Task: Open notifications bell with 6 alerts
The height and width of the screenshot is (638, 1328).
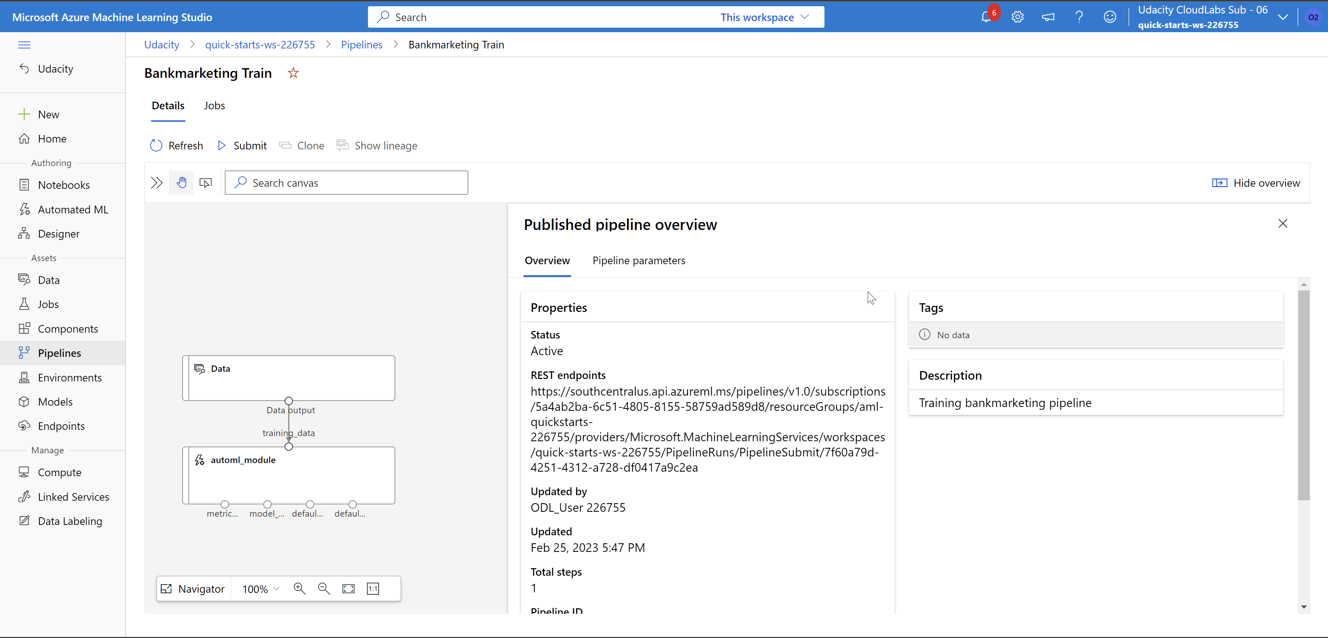Action: [986, 17]
